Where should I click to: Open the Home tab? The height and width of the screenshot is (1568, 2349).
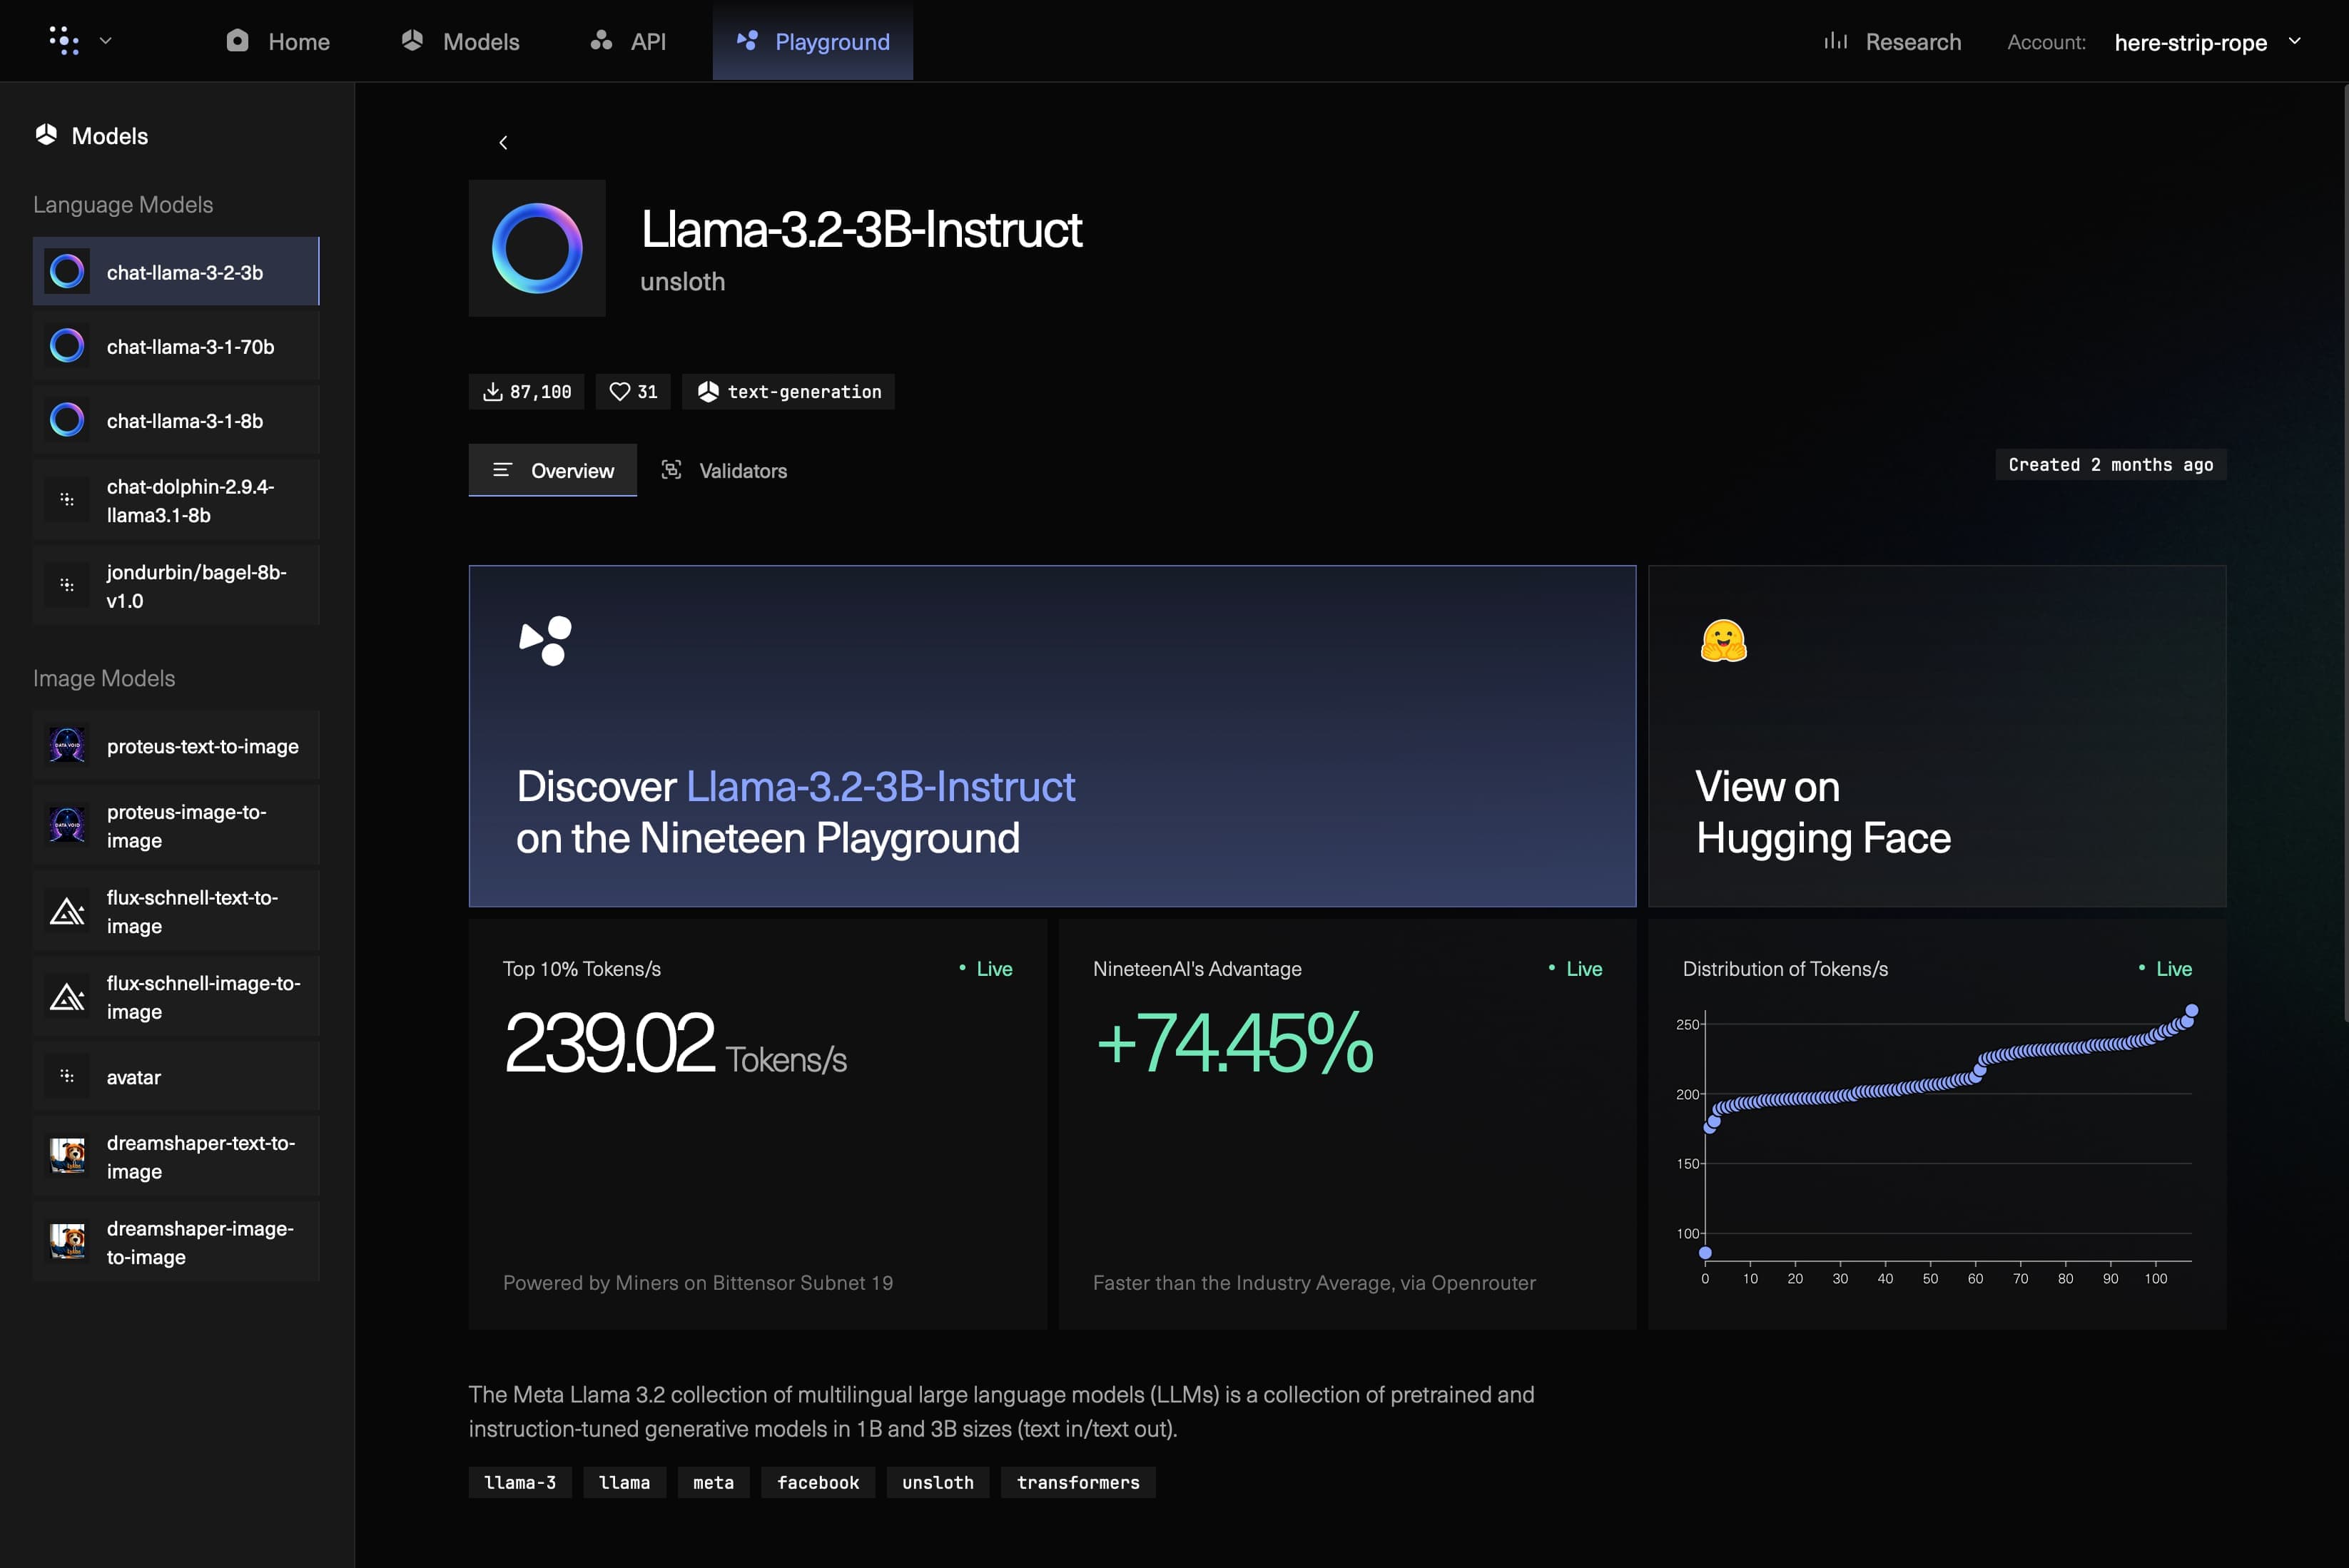pyautogui.click(x=279, y=41)
